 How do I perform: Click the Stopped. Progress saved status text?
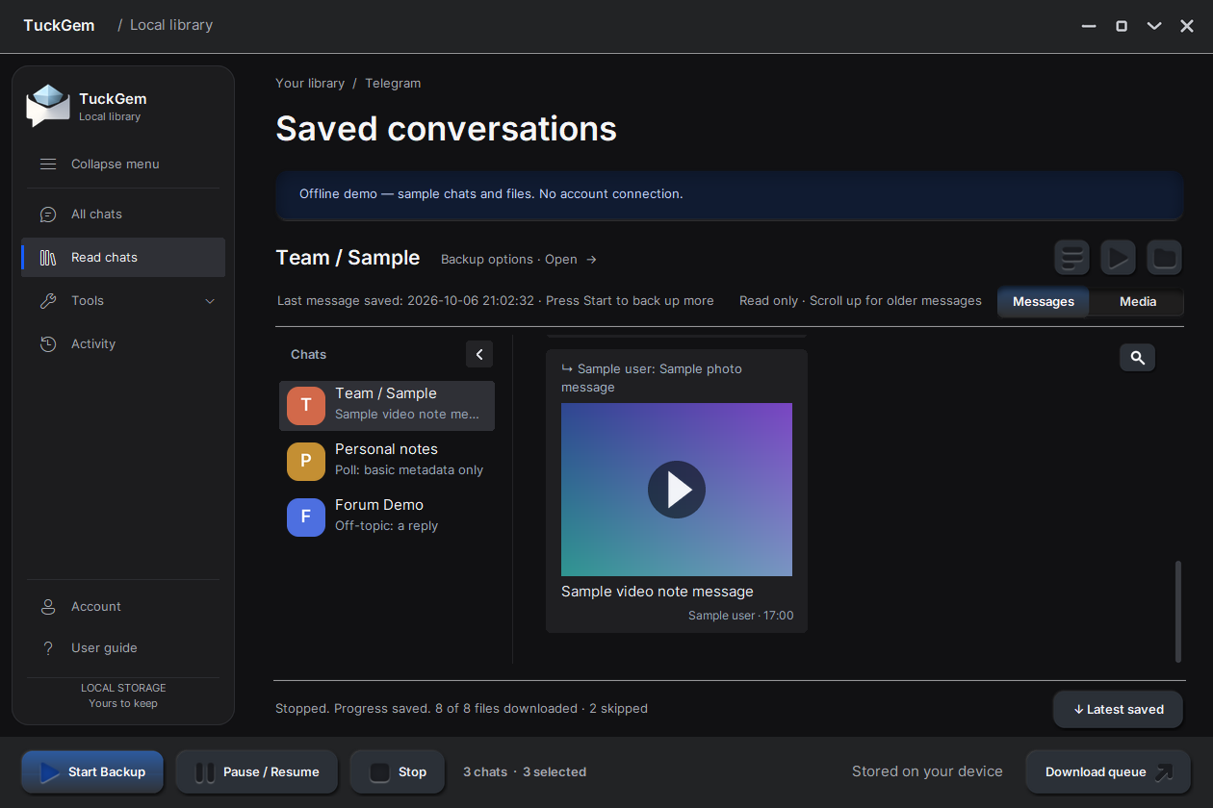click(461, 708)
